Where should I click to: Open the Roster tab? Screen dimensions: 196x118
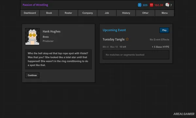68,13
